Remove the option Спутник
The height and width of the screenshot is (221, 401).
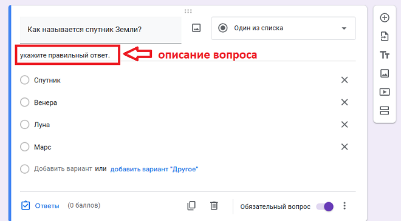(344, 80)
